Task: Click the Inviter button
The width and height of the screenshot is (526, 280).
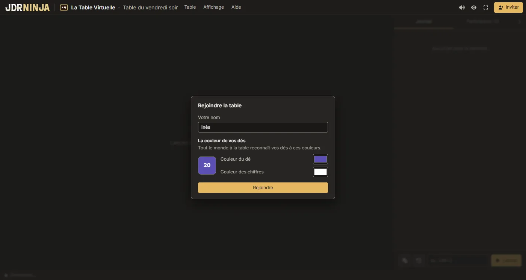Action: [508, 8]
